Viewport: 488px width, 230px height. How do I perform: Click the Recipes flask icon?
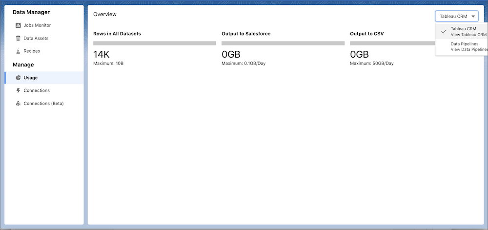point(18,51)
